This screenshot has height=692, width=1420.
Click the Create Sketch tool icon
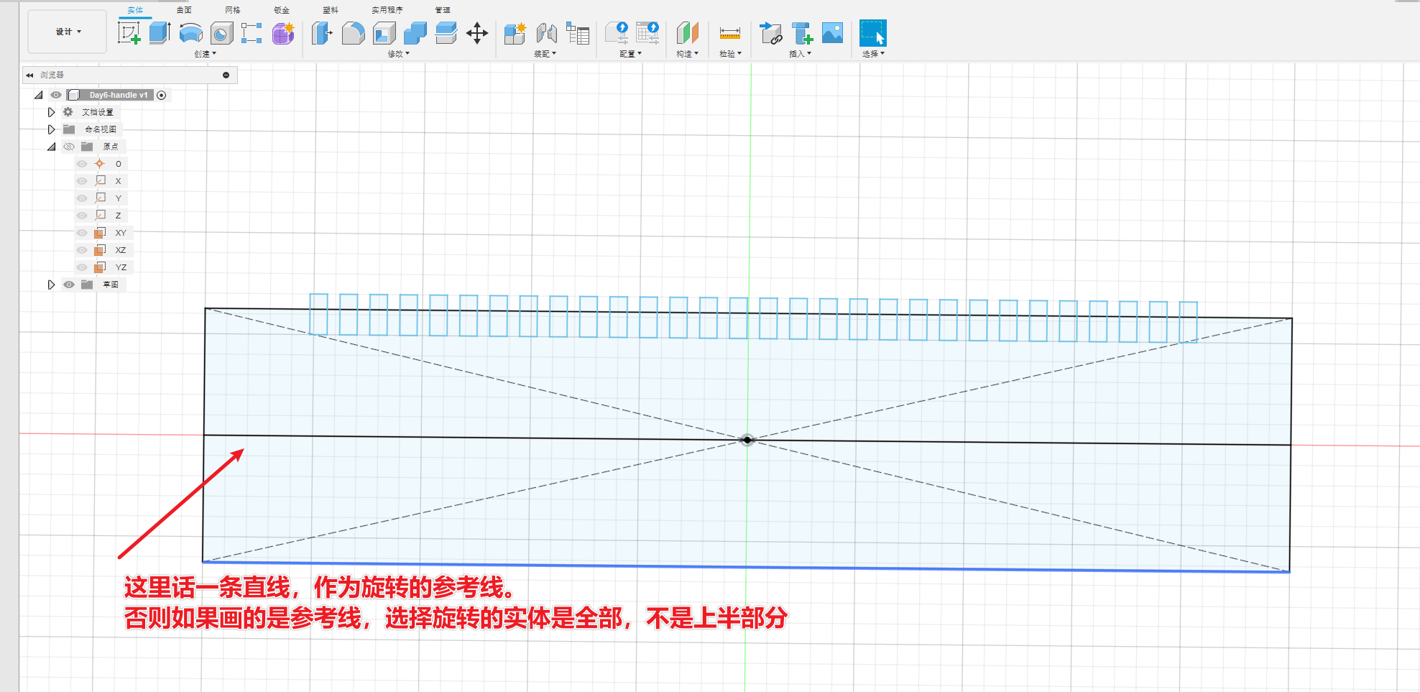click(129, 33)
